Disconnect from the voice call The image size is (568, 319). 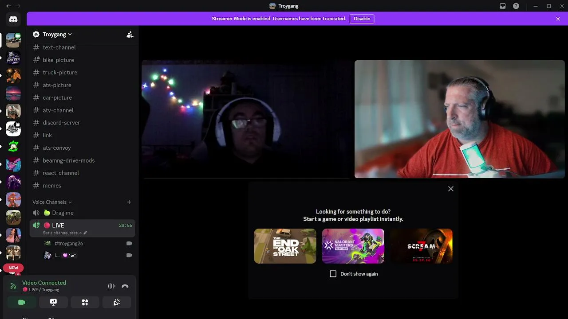pos(125,286)
